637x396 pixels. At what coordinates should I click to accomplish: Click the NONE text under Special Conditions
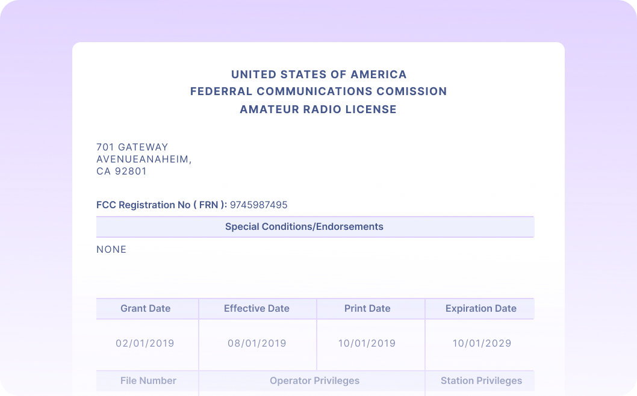111,249
